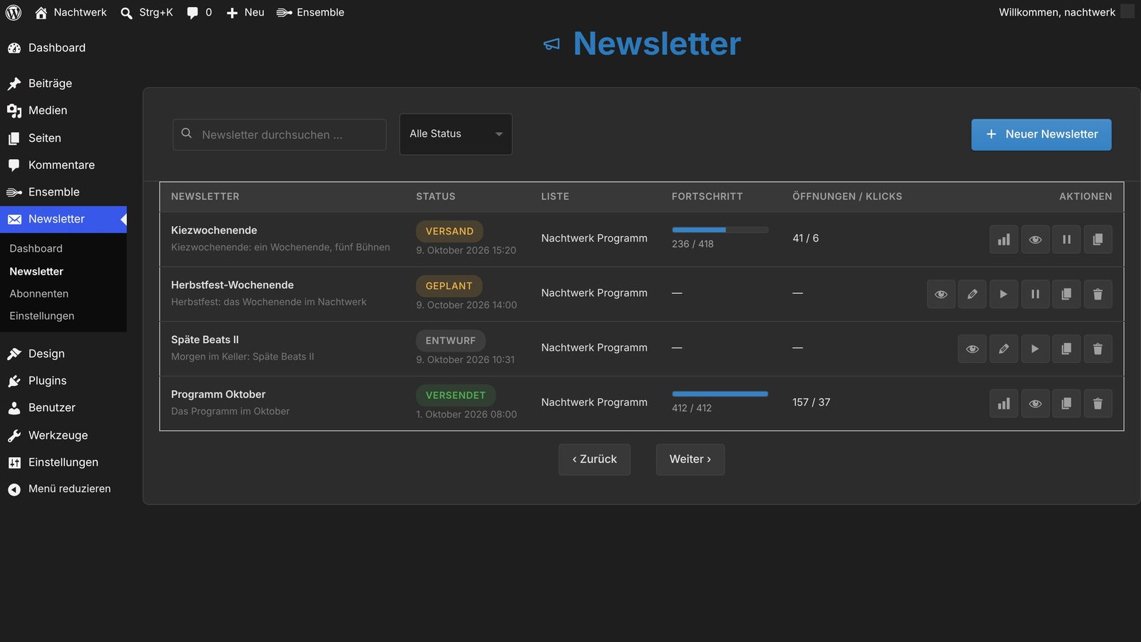Pause the scheduled Herbstfest-Wochenende newsletter
The width and height of the screenshot is (1141, 642).
click(1035, 294)
